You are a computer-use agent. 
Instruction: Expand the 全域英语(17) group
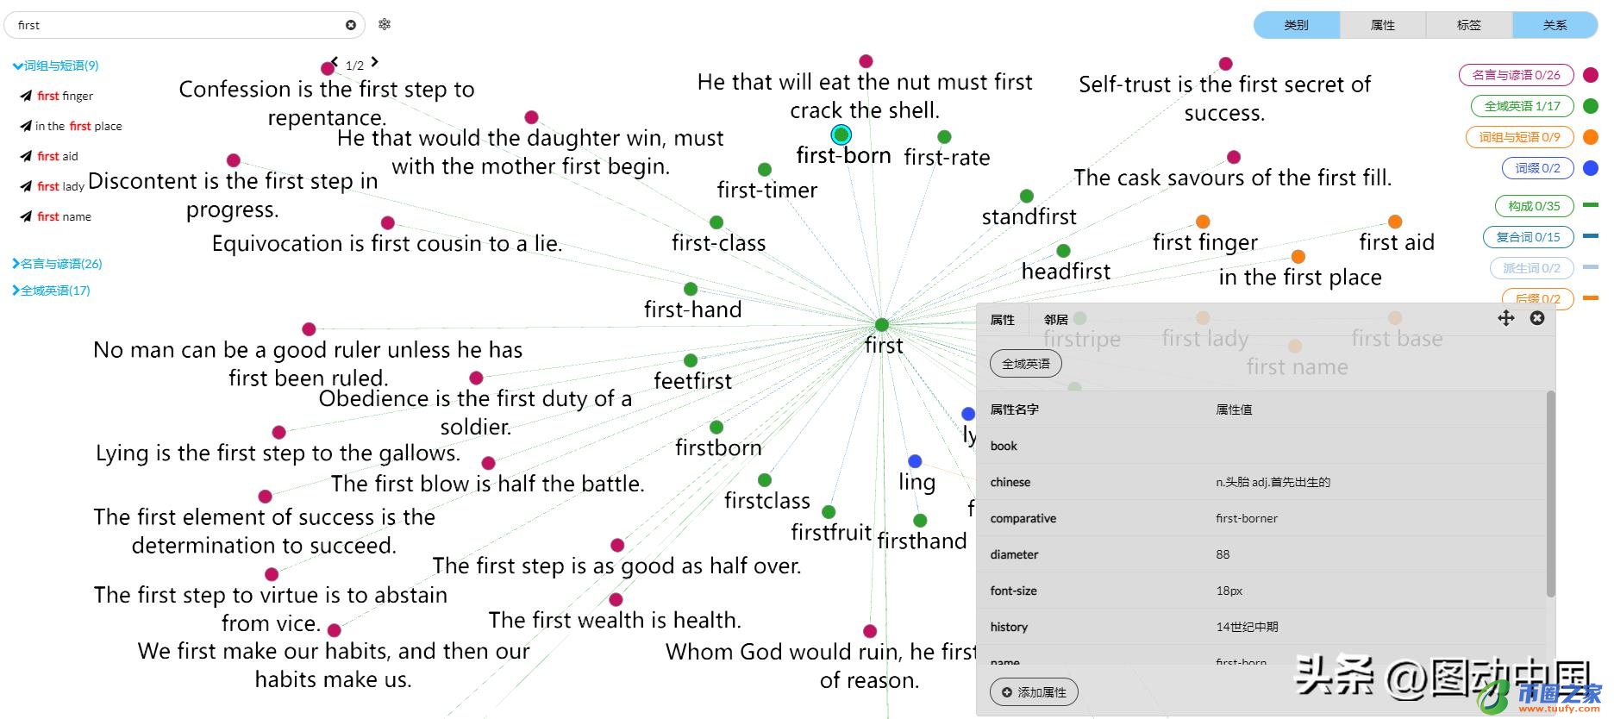(16, 291)
